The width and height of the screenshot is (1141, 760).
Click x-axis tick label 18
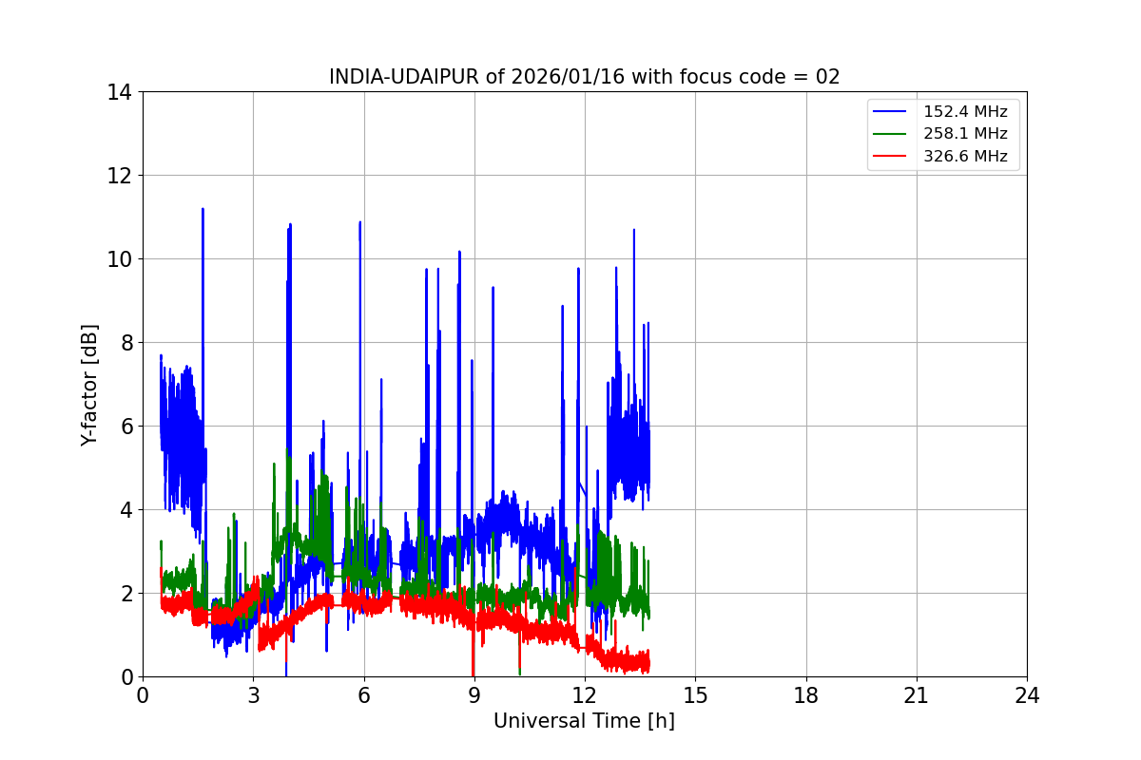coord(805,694)
